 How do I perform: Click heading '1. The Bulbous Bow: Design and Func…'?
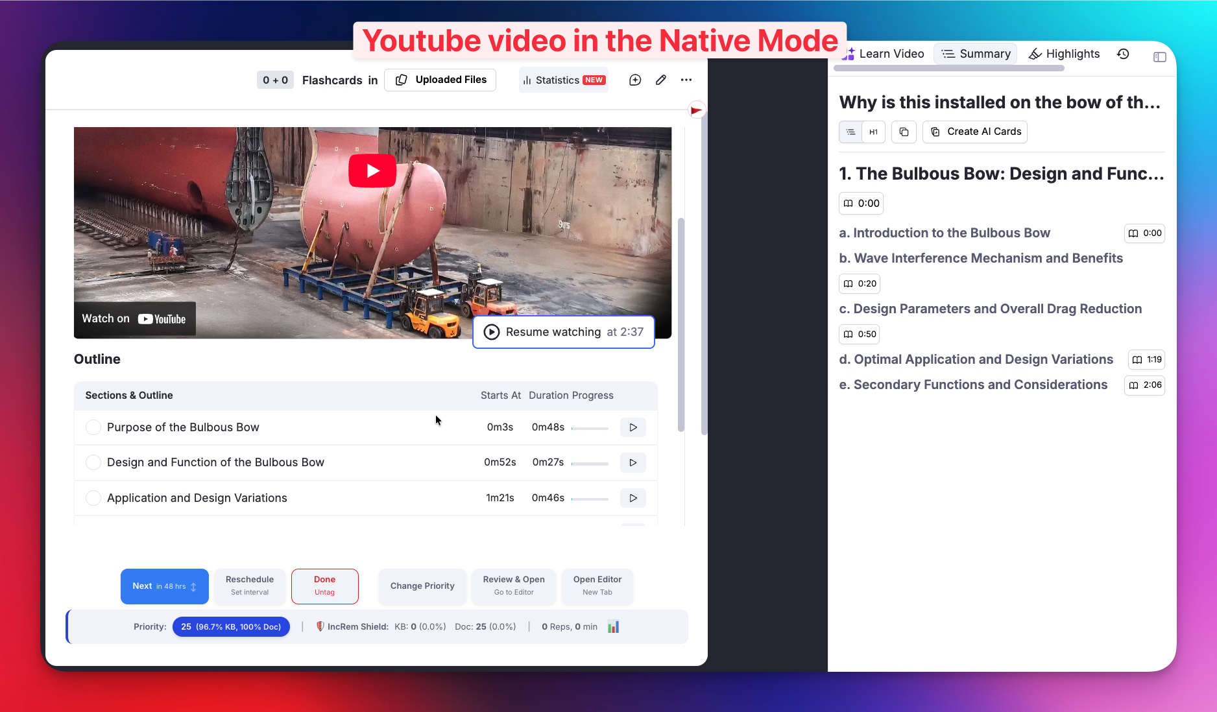[x=1002, y=174]
